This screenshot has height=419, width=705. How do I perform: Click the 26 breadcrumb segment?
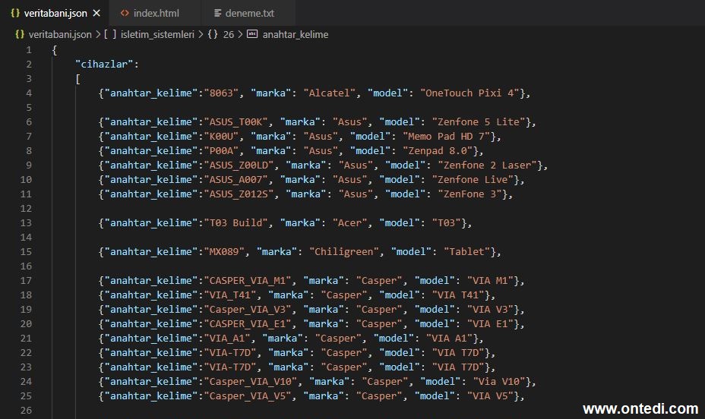[x=229, y=35]
